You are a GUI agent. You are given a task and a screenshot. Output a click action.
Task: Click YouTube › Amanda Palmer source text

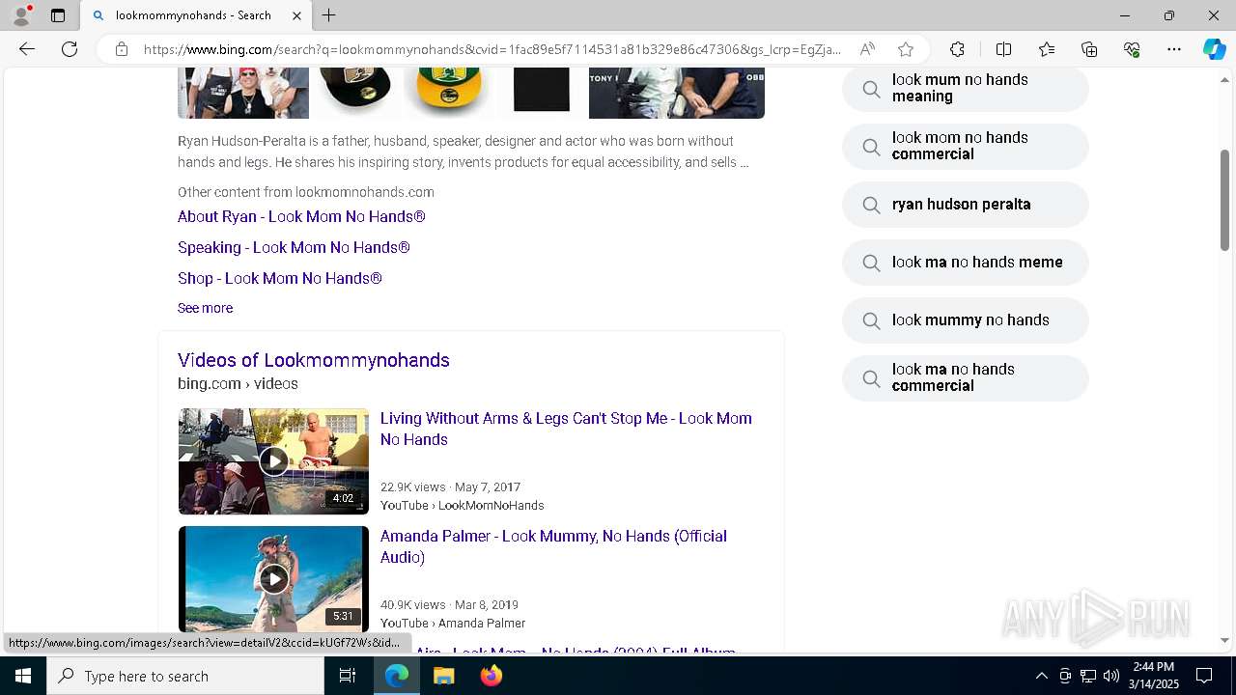tap(453, 623)
